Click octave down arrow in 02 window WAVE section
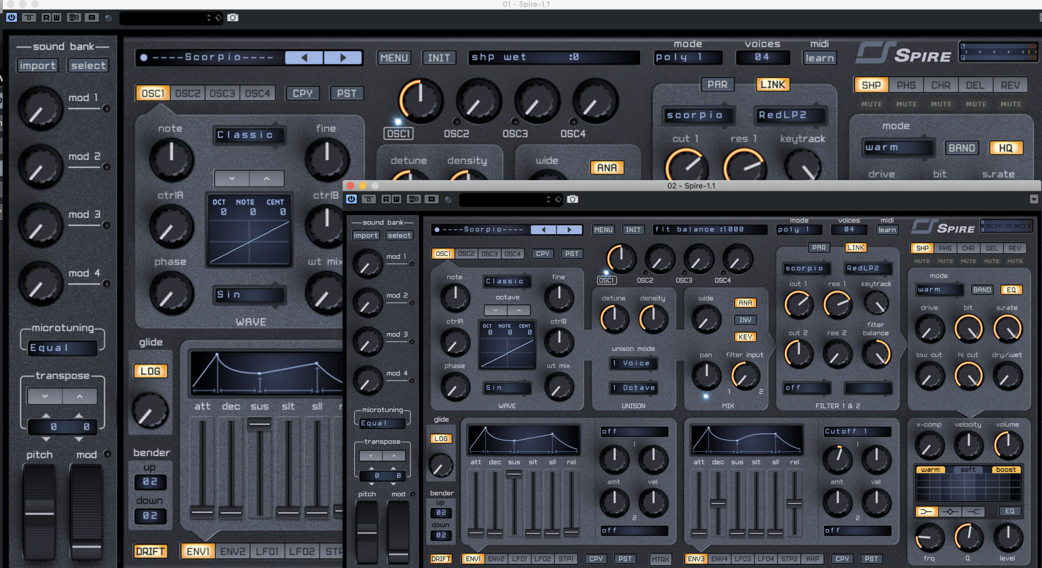The image size is (1042, 568). pyautogui.click(x=495, y=310)
